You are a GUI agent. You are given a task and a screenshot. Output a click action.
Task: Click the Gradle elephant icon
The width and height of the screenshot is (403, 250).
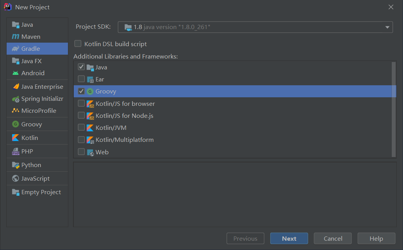pyautogui.click(x=16, y=48)
